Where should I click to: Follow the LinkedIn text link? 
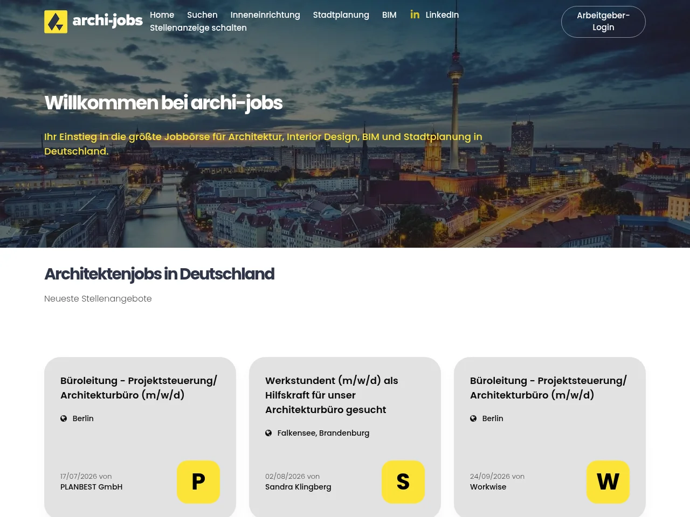click(442, 15)
